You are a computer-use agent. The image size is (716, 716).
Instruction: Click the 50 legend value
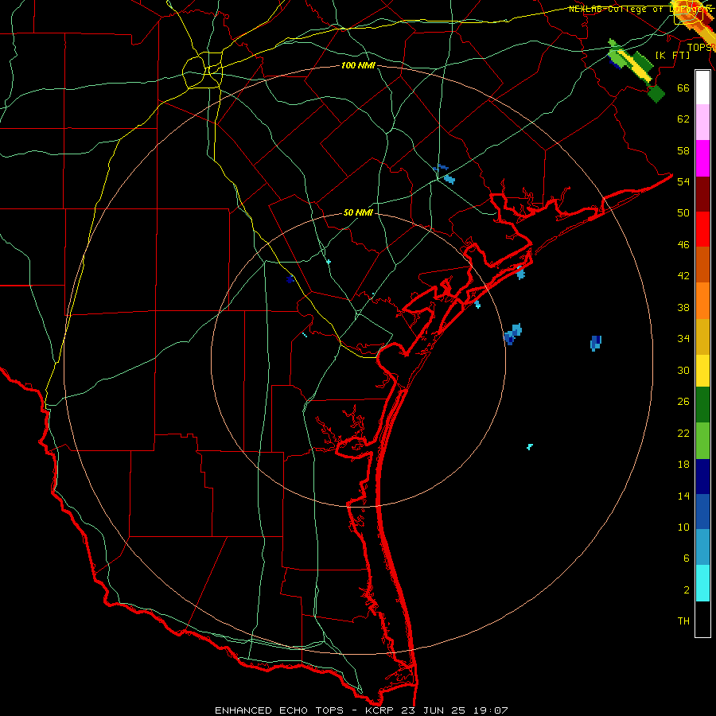click(683, 212)
